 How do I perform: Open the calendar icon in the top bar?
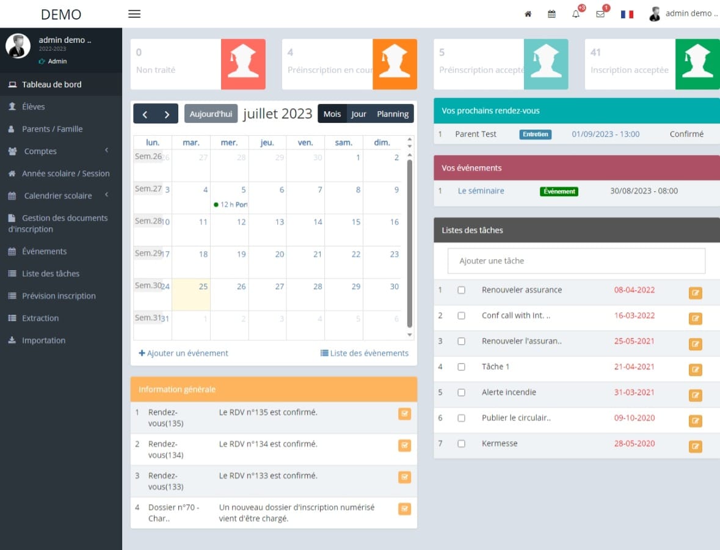click(x=551, y=13)
